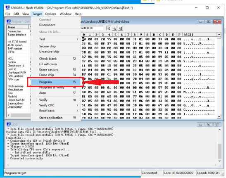Select the Manufacturer row
Image resolution: width=226 pixels, height=178 pixels.
18,90
